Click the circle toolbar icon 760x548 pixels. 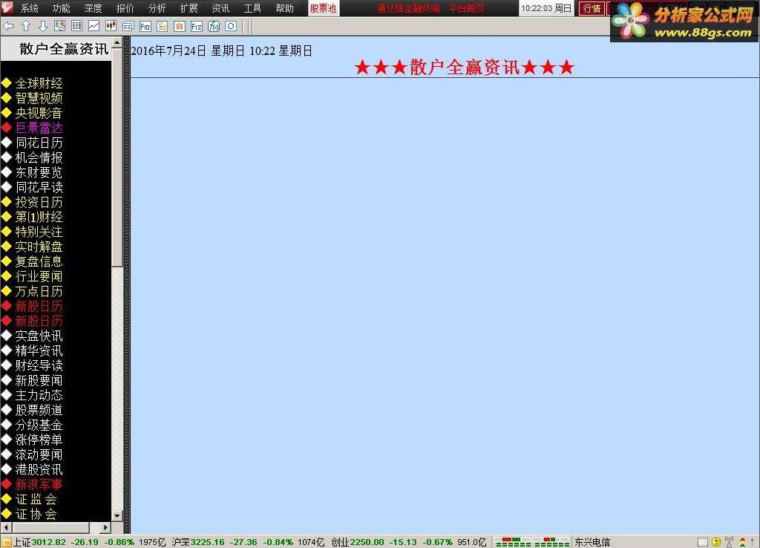click(231, 26)
